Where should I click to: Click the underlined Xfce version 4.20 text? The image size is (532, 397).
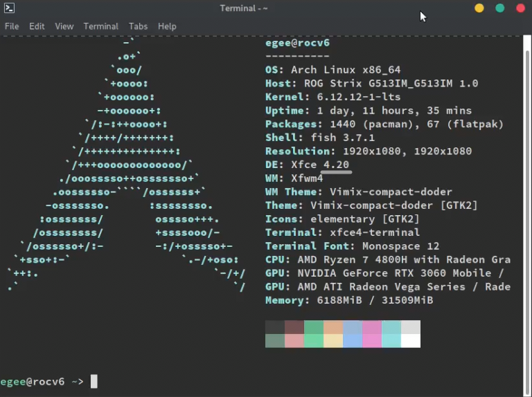(x=336, y=165)
